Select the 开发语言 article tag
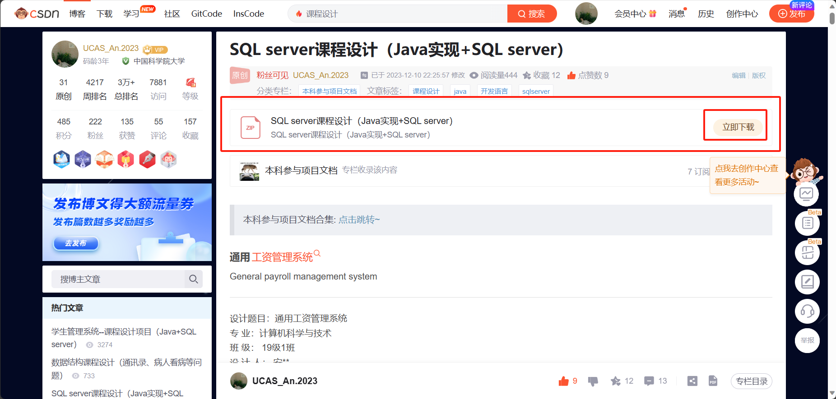The height and width of the screenshot is (399, 836). click(494, 91)
